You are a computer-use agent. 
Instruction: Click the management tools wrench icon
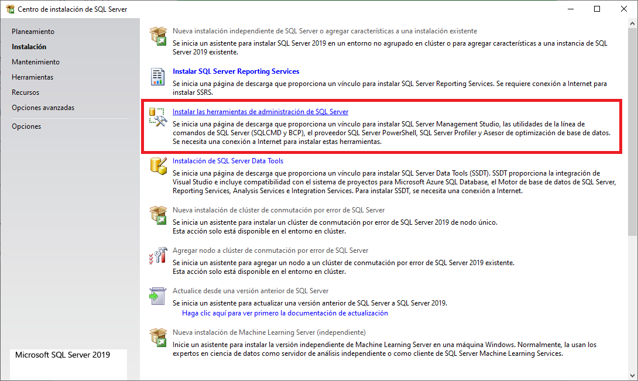coord(158,117)
